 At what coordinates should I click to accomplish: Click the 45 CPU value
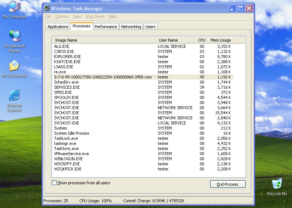point(202,77)
